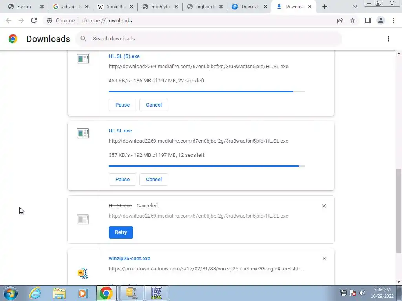This screenshot has width=402, height=301.
Task: Click the file icon for HL.SL (5).exe
Action: pos(83,59)
